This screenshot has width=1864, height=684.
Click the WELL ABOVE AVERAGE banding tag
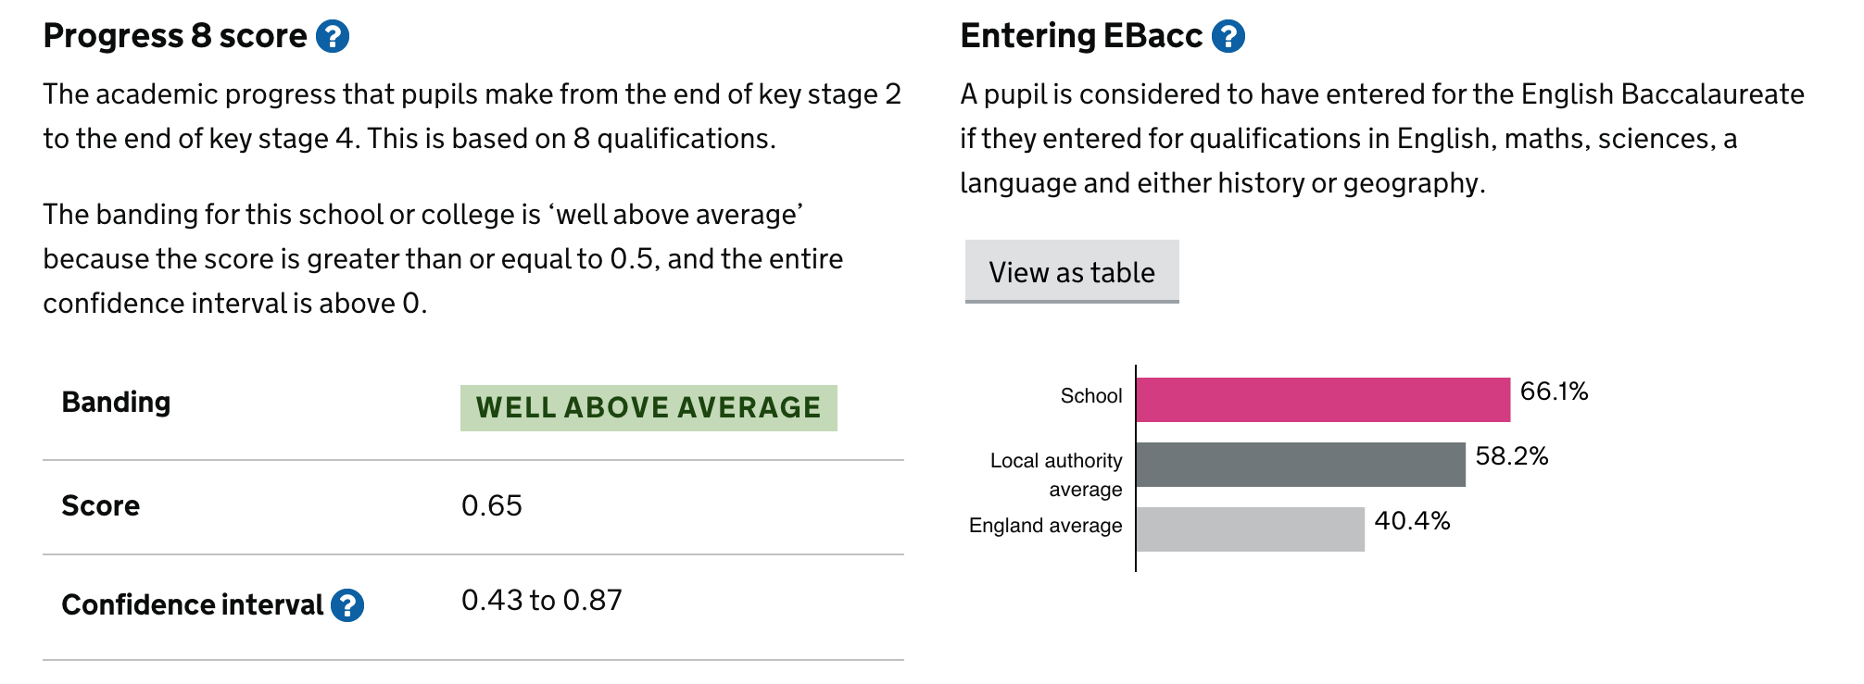[649, 408]
